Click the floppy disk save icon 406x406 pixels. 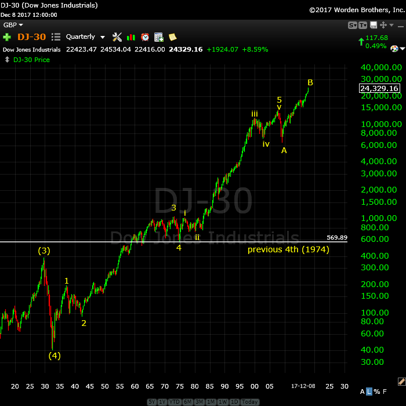click(x=374, y=25)
